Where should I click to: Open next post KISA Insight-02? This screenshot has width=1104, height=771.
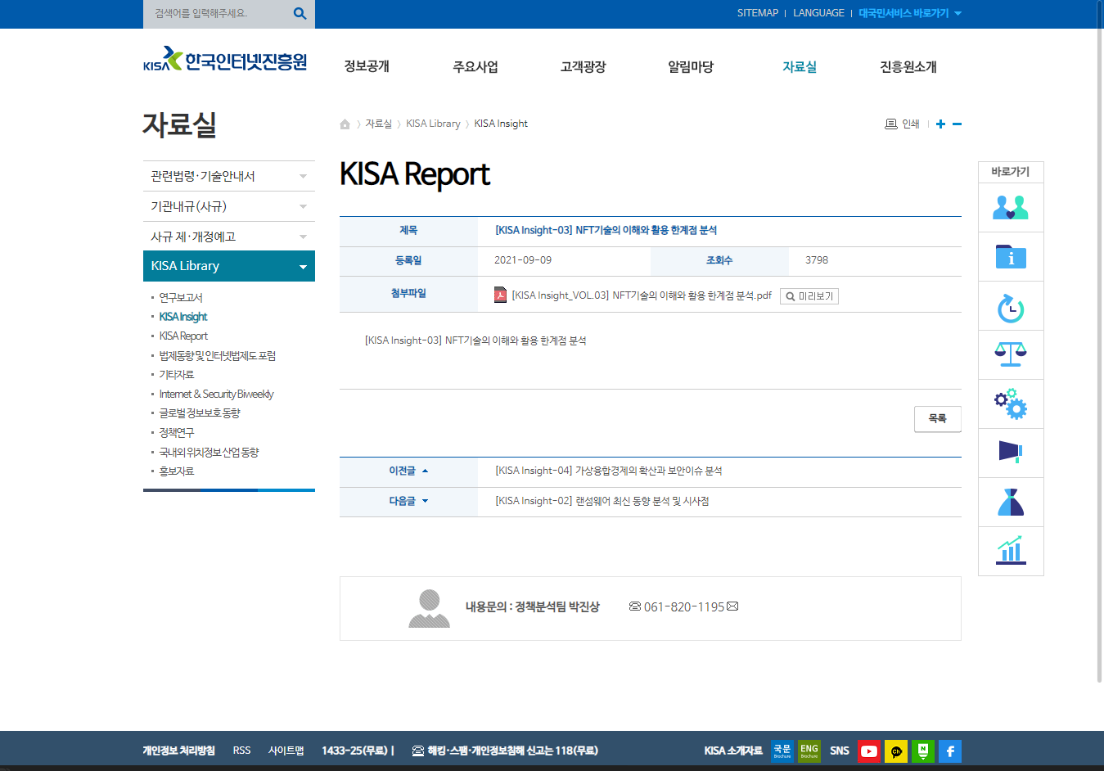click(x=602, y=501)
